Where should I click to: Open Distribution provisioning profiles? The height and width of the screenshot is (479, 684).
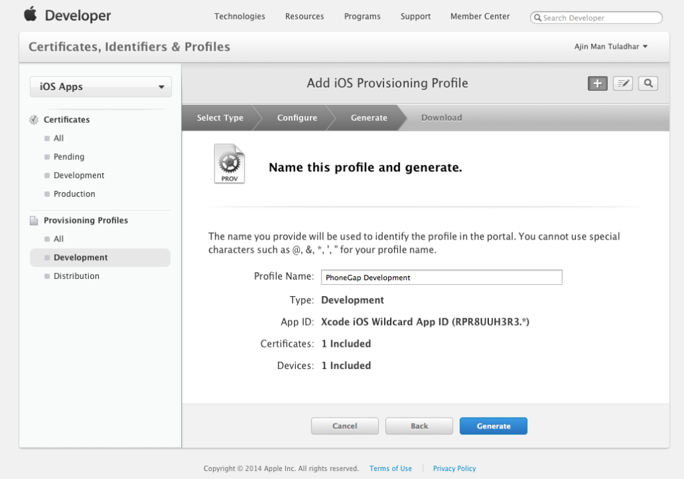[x=76, y=276]
